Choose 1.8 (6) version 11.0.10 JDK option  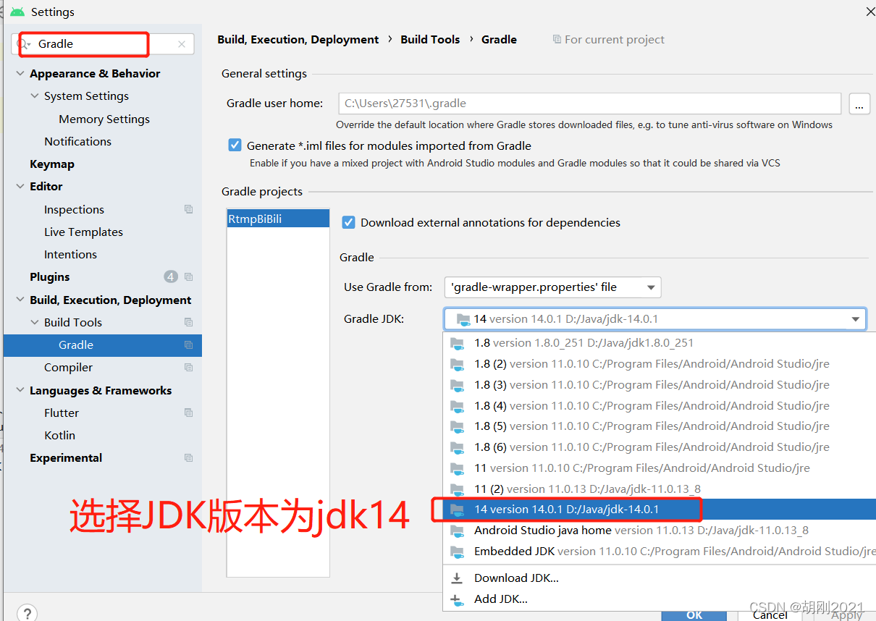[659, 447]
